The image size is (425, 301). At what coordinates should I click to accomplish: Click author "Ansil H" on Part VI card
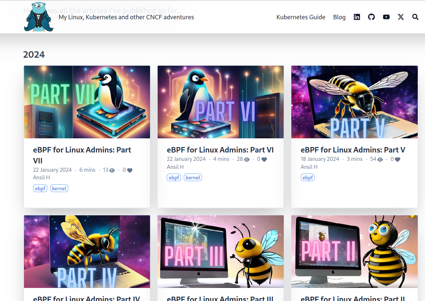[175, 167]
